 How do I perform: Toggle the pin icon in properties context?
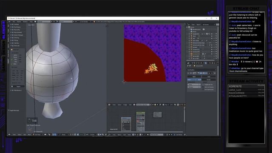point(188,66)
